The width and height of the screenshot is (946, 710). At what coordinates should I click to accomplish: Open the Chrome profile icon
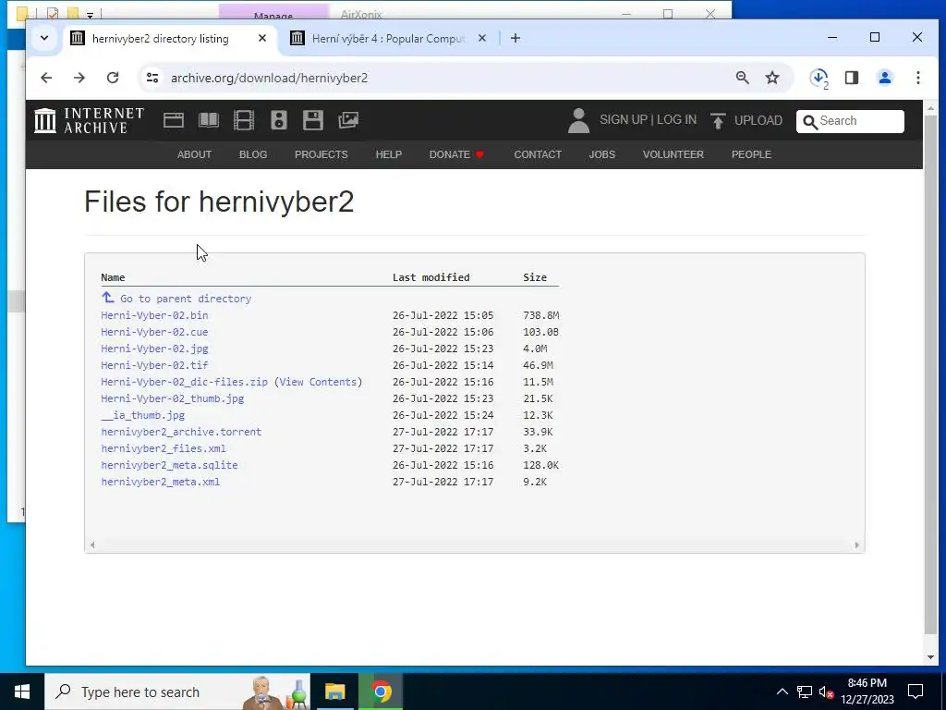[885, 78]
